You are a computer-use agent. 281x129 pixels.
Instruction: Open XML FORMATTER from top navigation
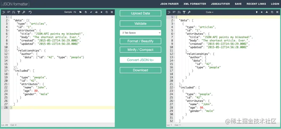point(195,4)
